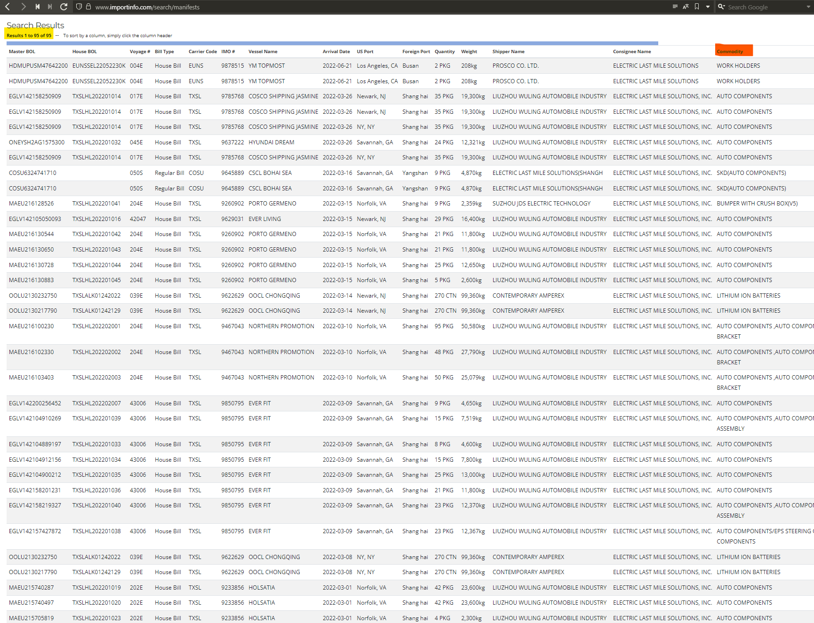Select House BOL TXSLHL202201045

tap(96, 280)
